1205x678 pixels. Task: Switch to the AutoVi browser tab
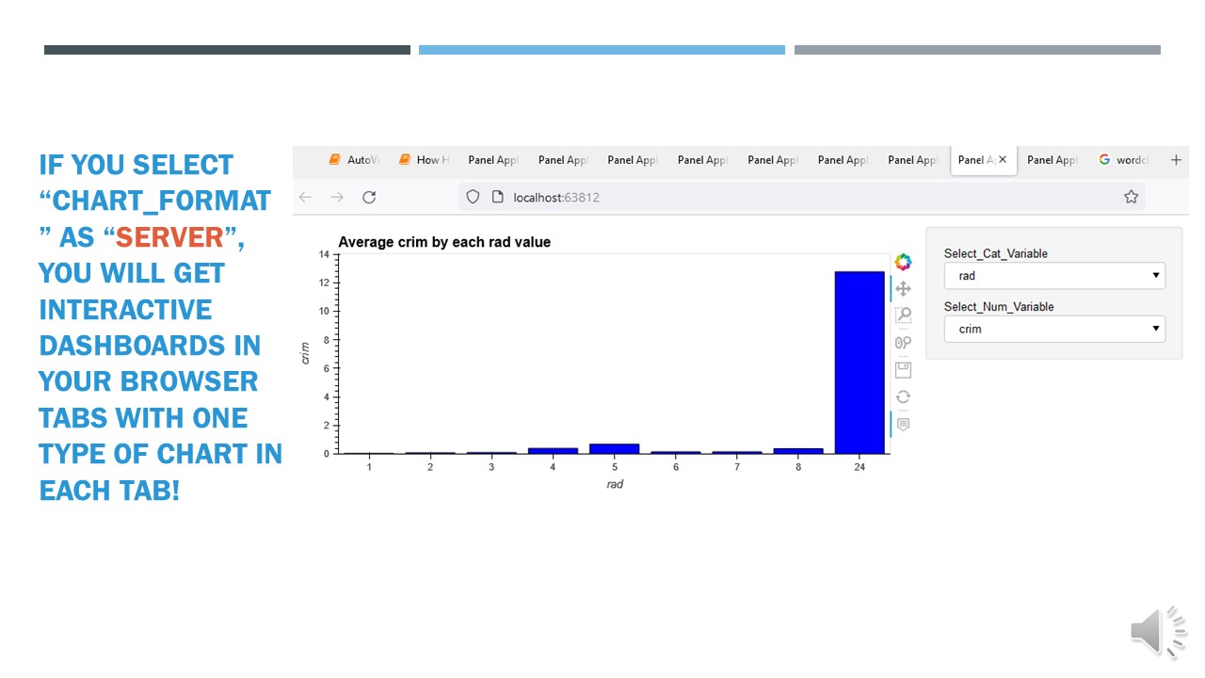354,160
